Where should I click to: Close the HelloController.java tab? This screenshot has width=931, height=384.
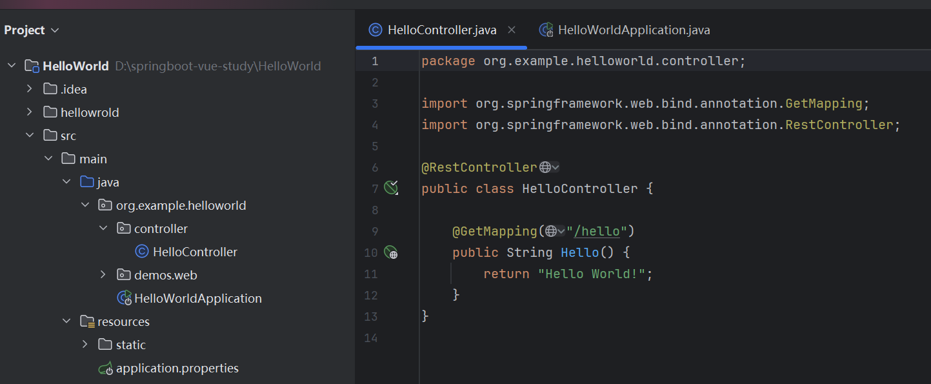(x=512, y=30)
